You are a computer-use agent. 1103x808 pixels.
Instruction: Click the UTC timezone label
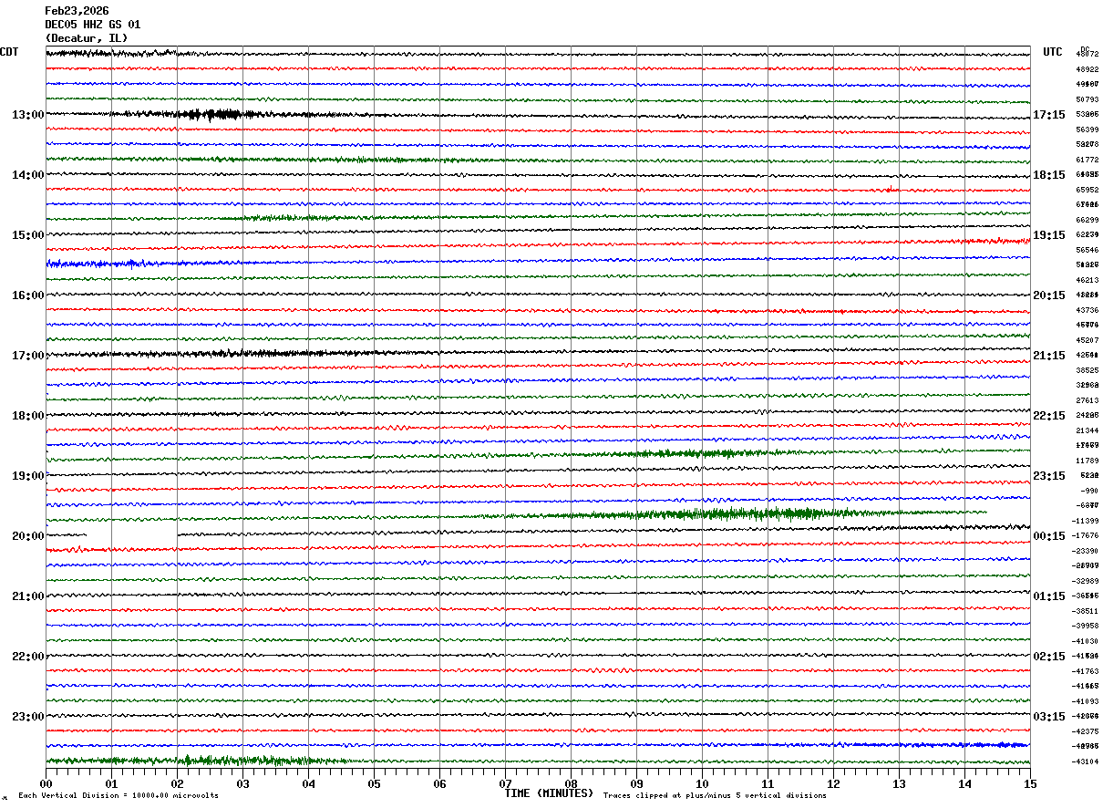pos(1053,52)
